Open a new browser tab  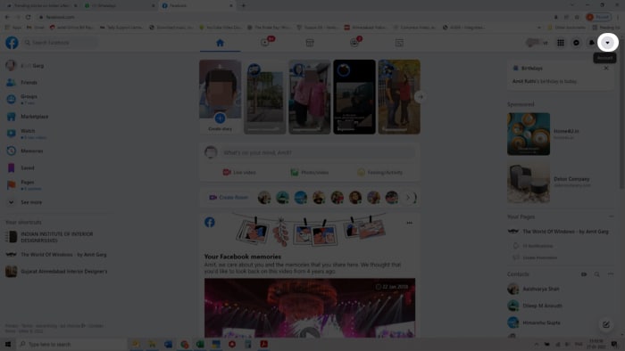coord(243,5)
